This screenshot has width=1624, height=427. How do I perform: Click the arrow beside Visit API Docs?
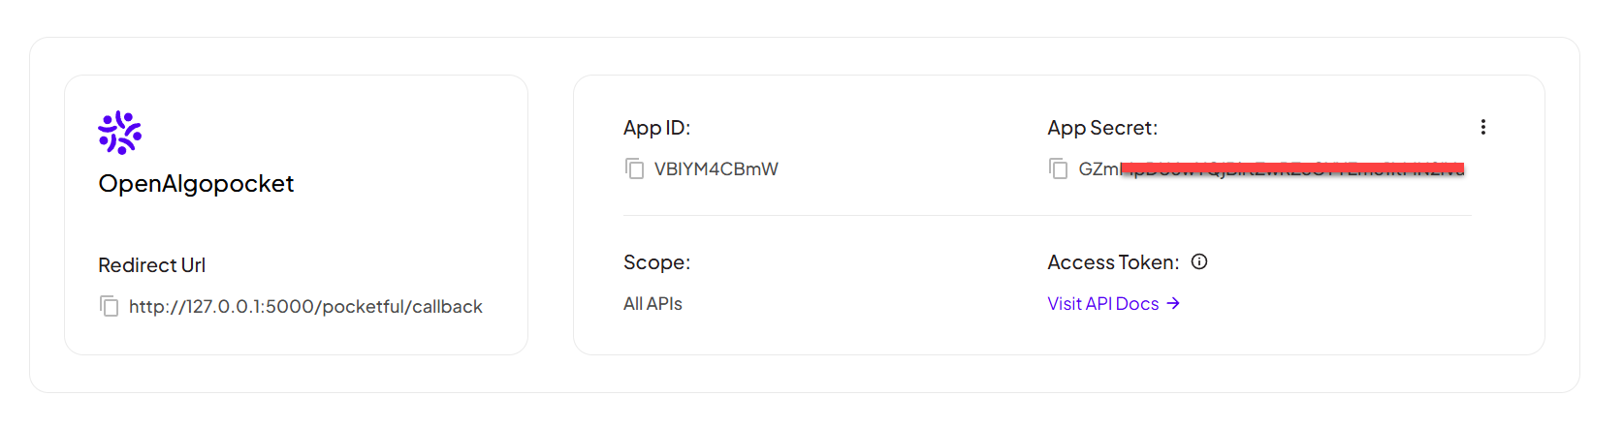[x=1173, y=303]
